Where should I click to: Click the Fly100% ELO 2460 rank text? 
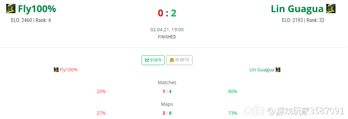31,20
